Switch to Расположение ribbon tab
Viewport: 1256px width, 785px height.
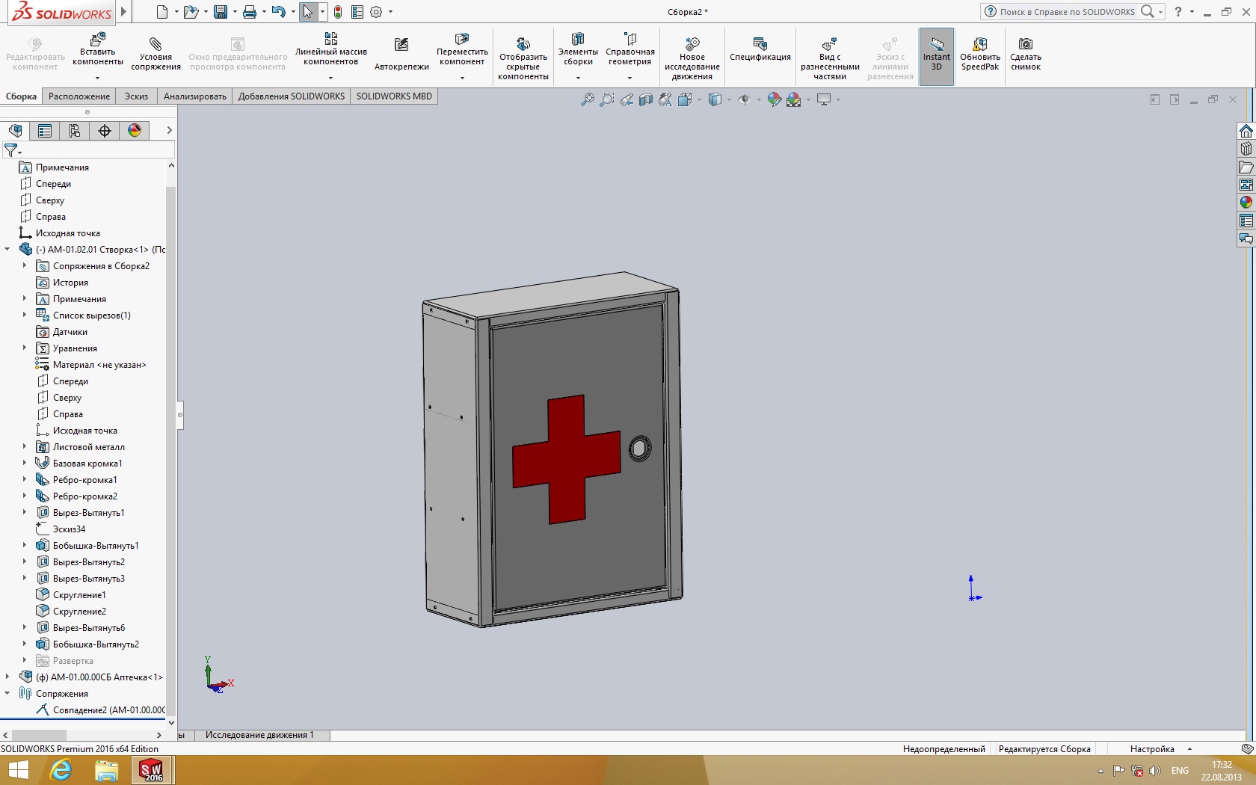(79, 96)
